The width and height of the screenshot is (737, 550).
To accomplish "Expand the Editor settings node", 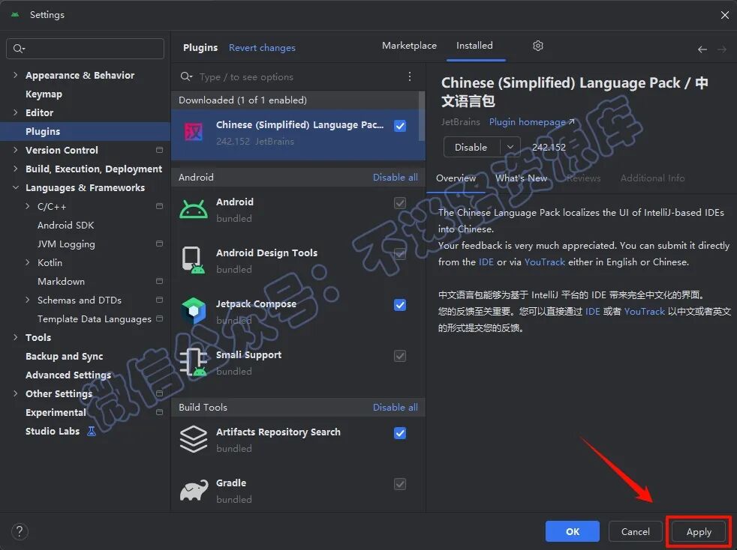I will click(x=16, y=112).
